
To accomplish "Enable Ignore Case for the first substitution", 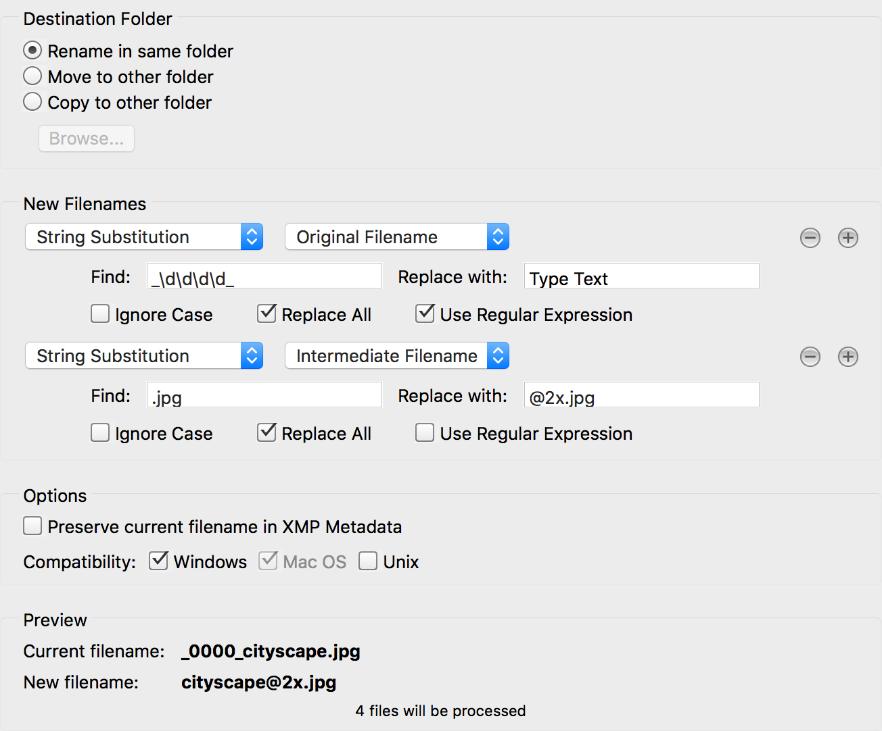I will pyautogui.click(x=99, y=313).
